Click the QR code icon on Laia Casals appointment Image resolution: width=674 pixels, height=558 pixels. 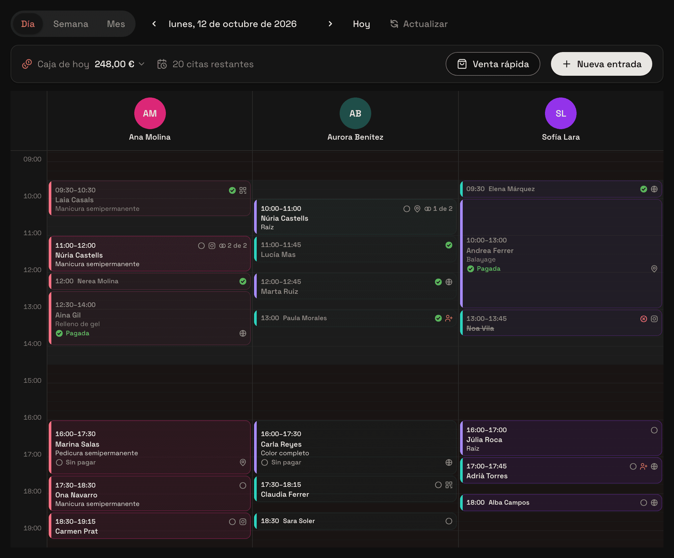243,190
